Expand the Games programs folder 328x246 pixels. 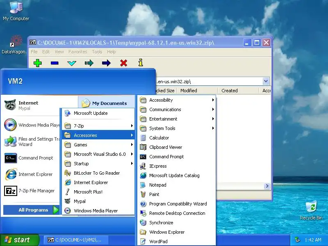98,145
